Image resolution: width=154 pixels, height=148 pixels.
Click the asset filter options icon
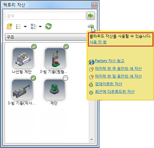(x=34, y=27)
